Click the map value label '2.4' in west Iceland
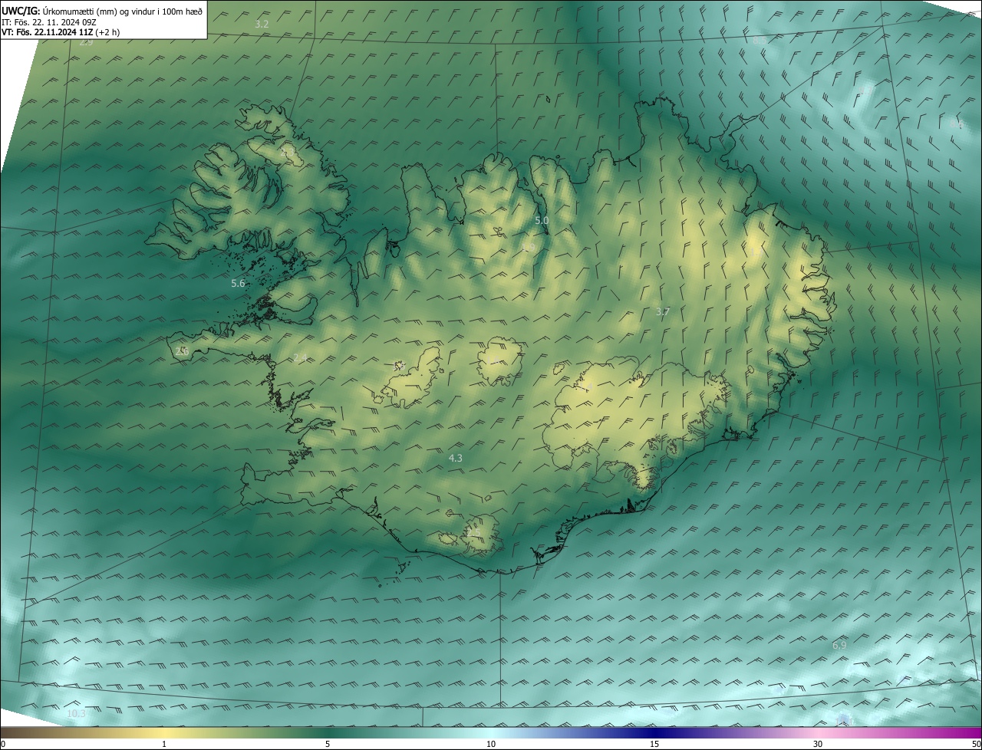Image resolution: width=982 pixels, height=750 pixels. click(300, 357)
